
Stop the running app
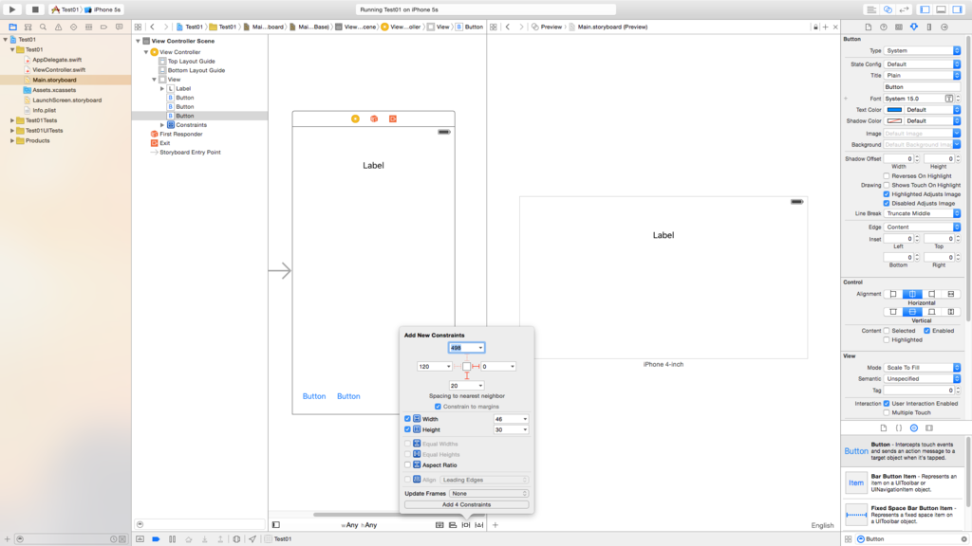pyautogui.click(x=35, y=9)
